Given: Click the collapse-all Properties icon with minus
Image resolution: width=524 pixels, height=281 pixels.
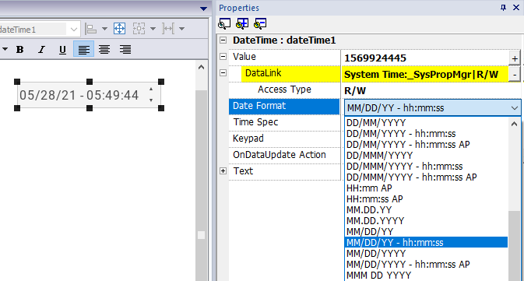Looking at the screenshot, I should pyautogui.click(x=260, y=23).
